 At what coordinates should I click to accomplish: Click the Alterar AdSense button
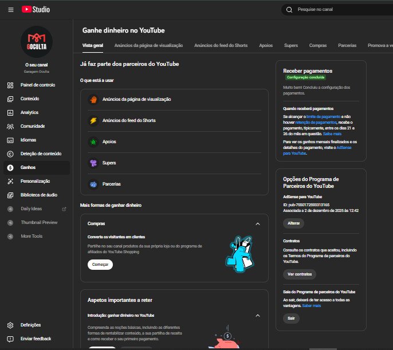(x=293, y=223)
